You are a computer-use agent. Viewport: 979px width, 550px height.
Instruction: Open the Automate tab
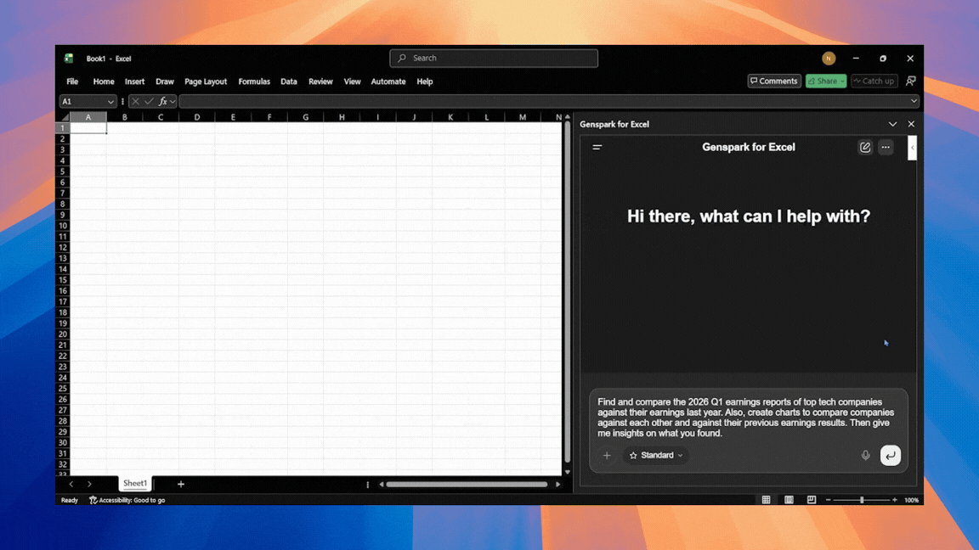[x=388, y=81]
